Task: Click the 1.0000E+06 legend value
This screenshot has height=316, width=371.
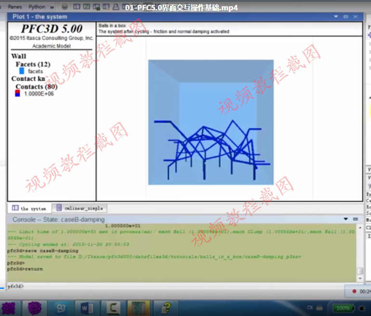Action: click(39, 93)
